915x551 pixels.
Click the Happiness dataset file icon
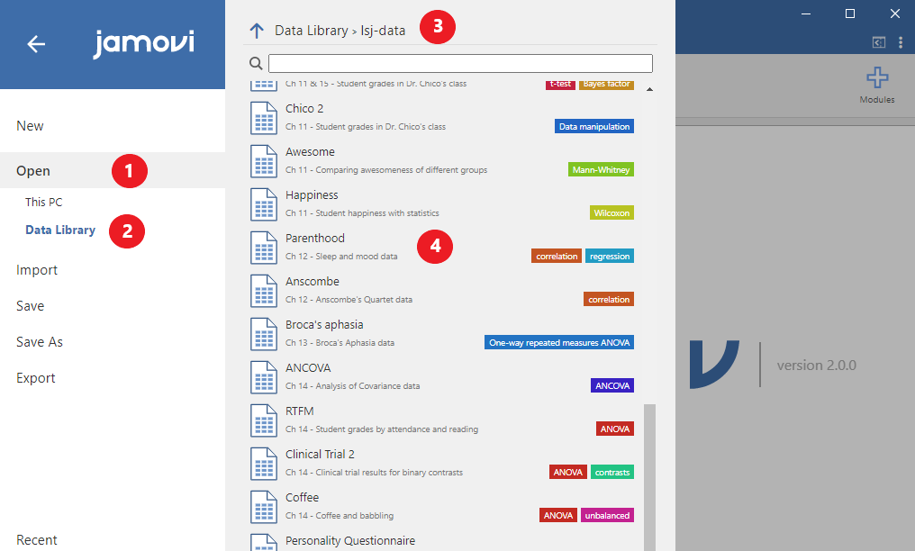[x=264, y=204]
